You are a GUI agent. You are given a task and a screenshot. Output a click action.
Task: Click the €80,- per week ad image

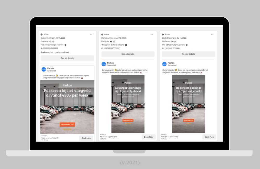tap(67, 107)
